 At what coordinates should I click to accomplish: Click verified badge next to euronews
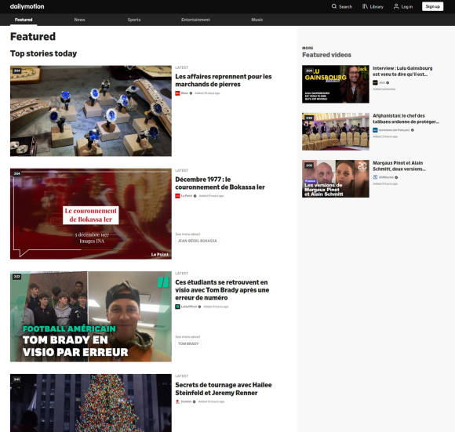(x=413, y=130)
